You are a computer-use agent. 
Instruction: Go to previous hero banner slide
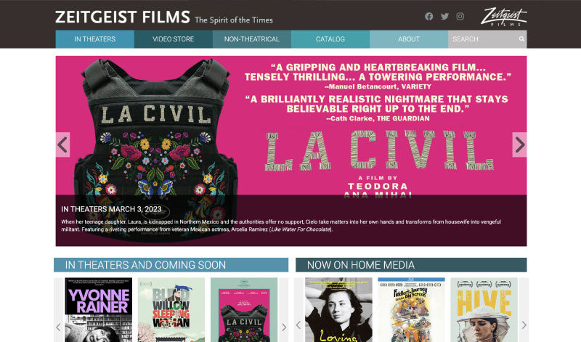62,144
